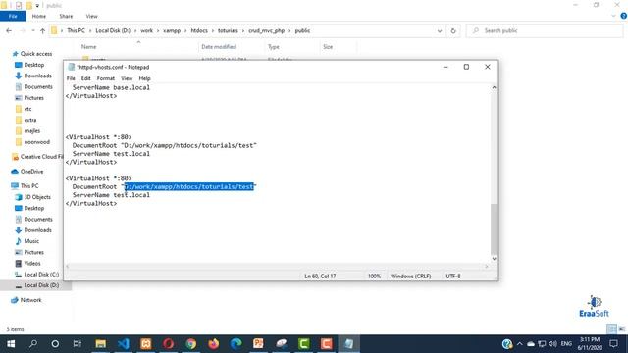Image resolution: width=628 pixels, height=353 pixels.
Task: Open Google Chrome from taskbar
Action: 191,344
